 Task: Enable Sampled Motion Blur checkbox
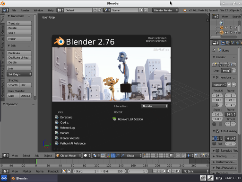(x=217, y=151)
